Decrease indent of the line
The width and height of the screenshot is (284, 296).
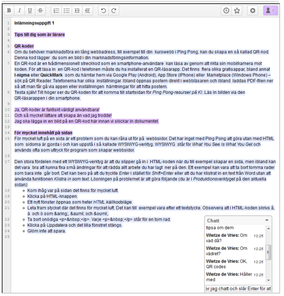pos(87,10)
